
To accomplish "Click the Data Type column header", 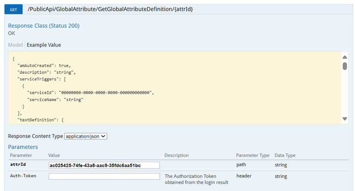I will click(285, 155).
